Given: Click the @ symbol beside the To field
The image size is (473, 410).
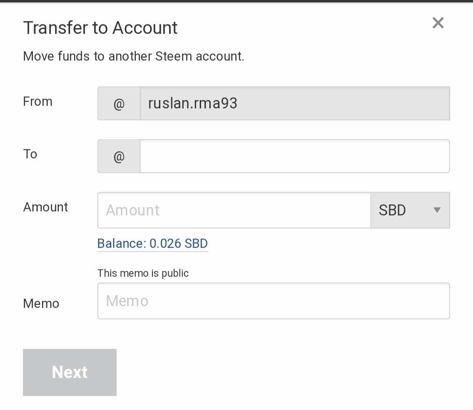Looking at the screenshot, I should tap(119, 156).
